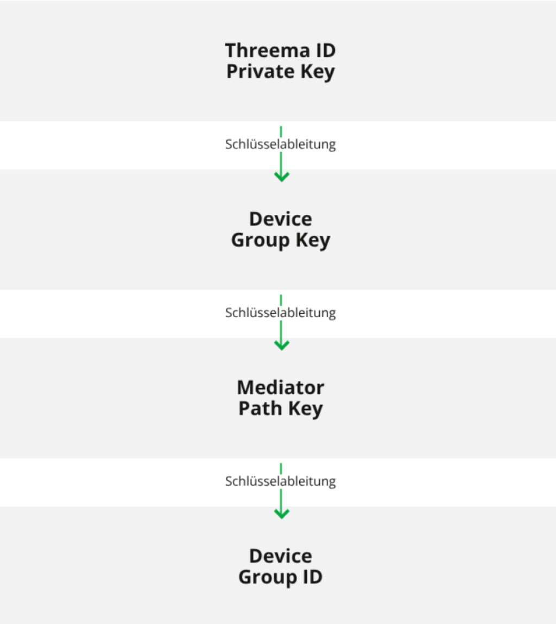This screenshot has width=556, height=624.
Task: Click the word Mediator in the third box
Action: click(x=281, y=388)
